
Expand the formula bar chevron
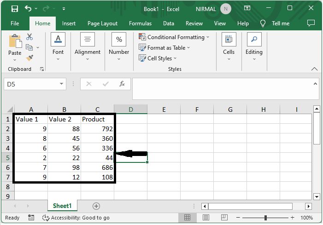[315, 84]
